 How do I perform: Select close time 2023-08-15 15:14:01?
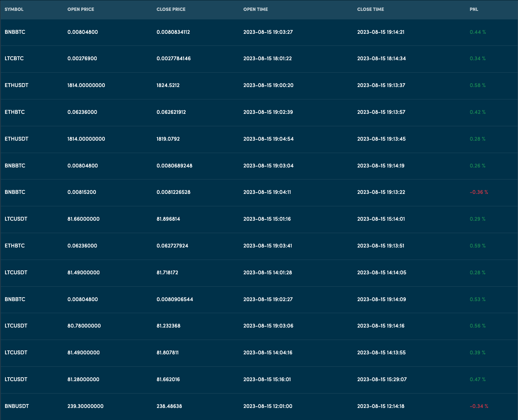pyautogui.click(x=381, y=219)
